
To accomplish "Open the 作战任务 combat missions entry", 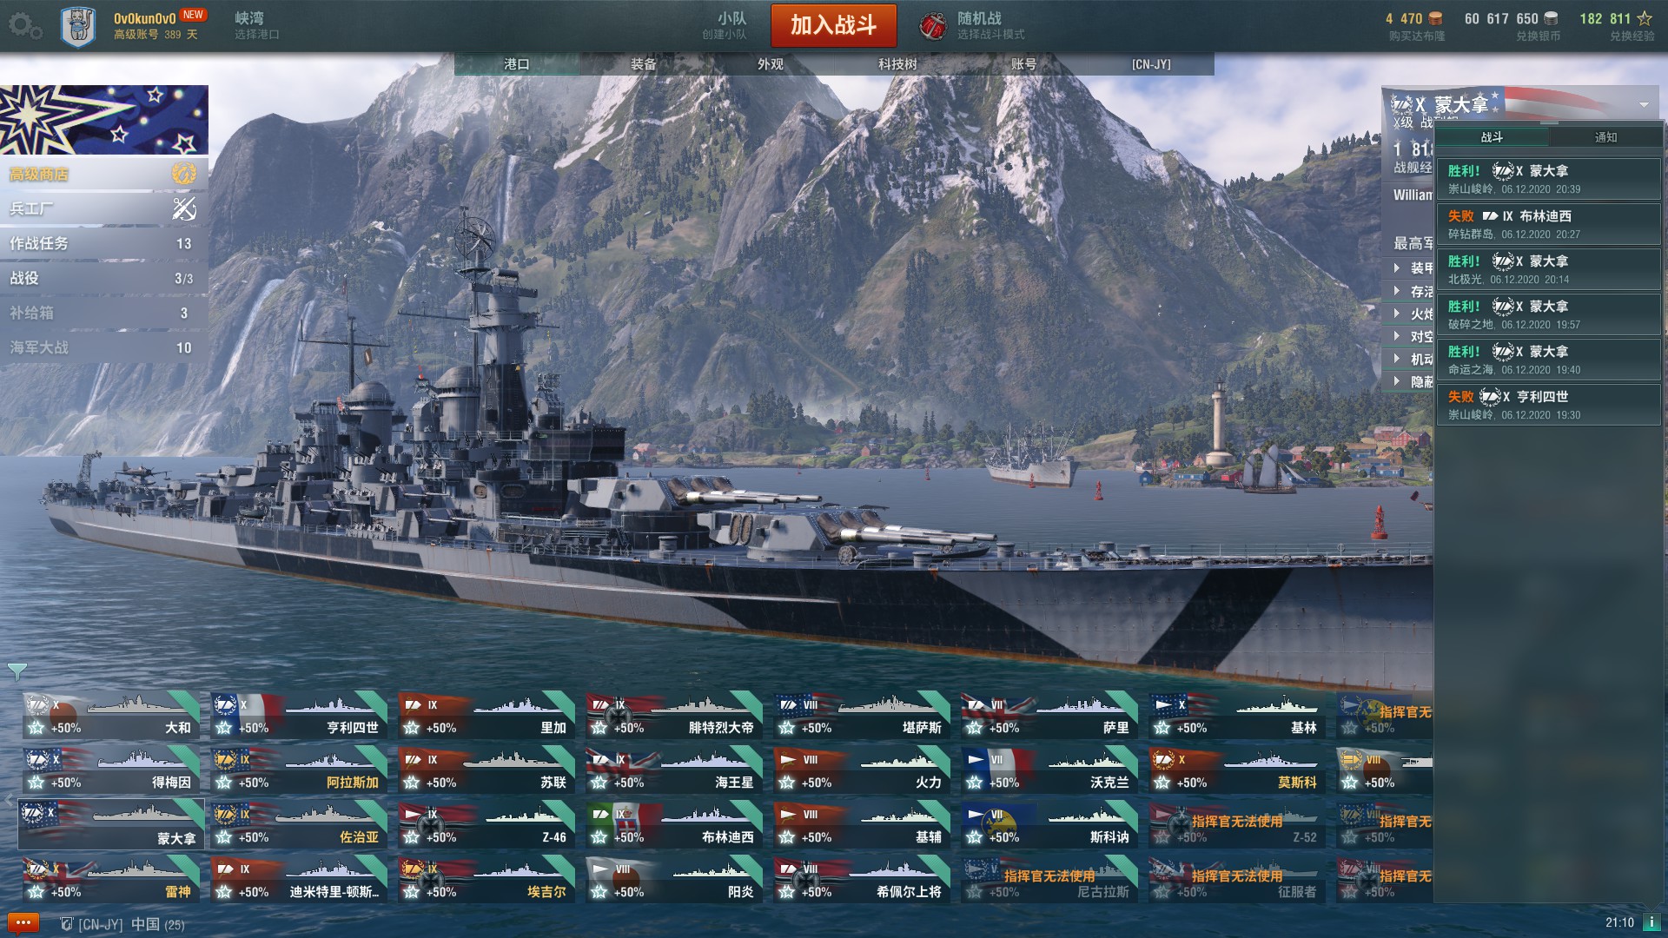I will click(104, 243).
